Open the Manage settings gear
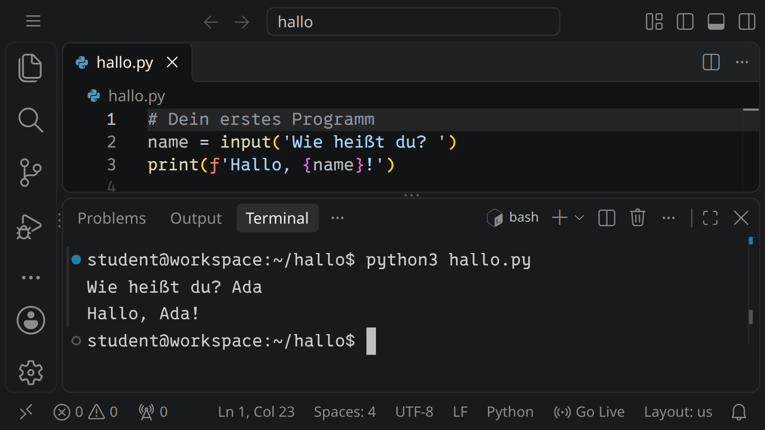The height and width of the screenshot is (430, 765). tap(31, 373)
